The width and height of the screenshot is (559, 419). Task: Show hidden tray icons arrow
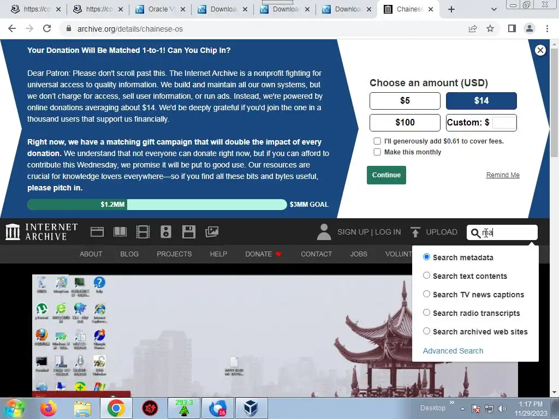click(x=462, y=409)
